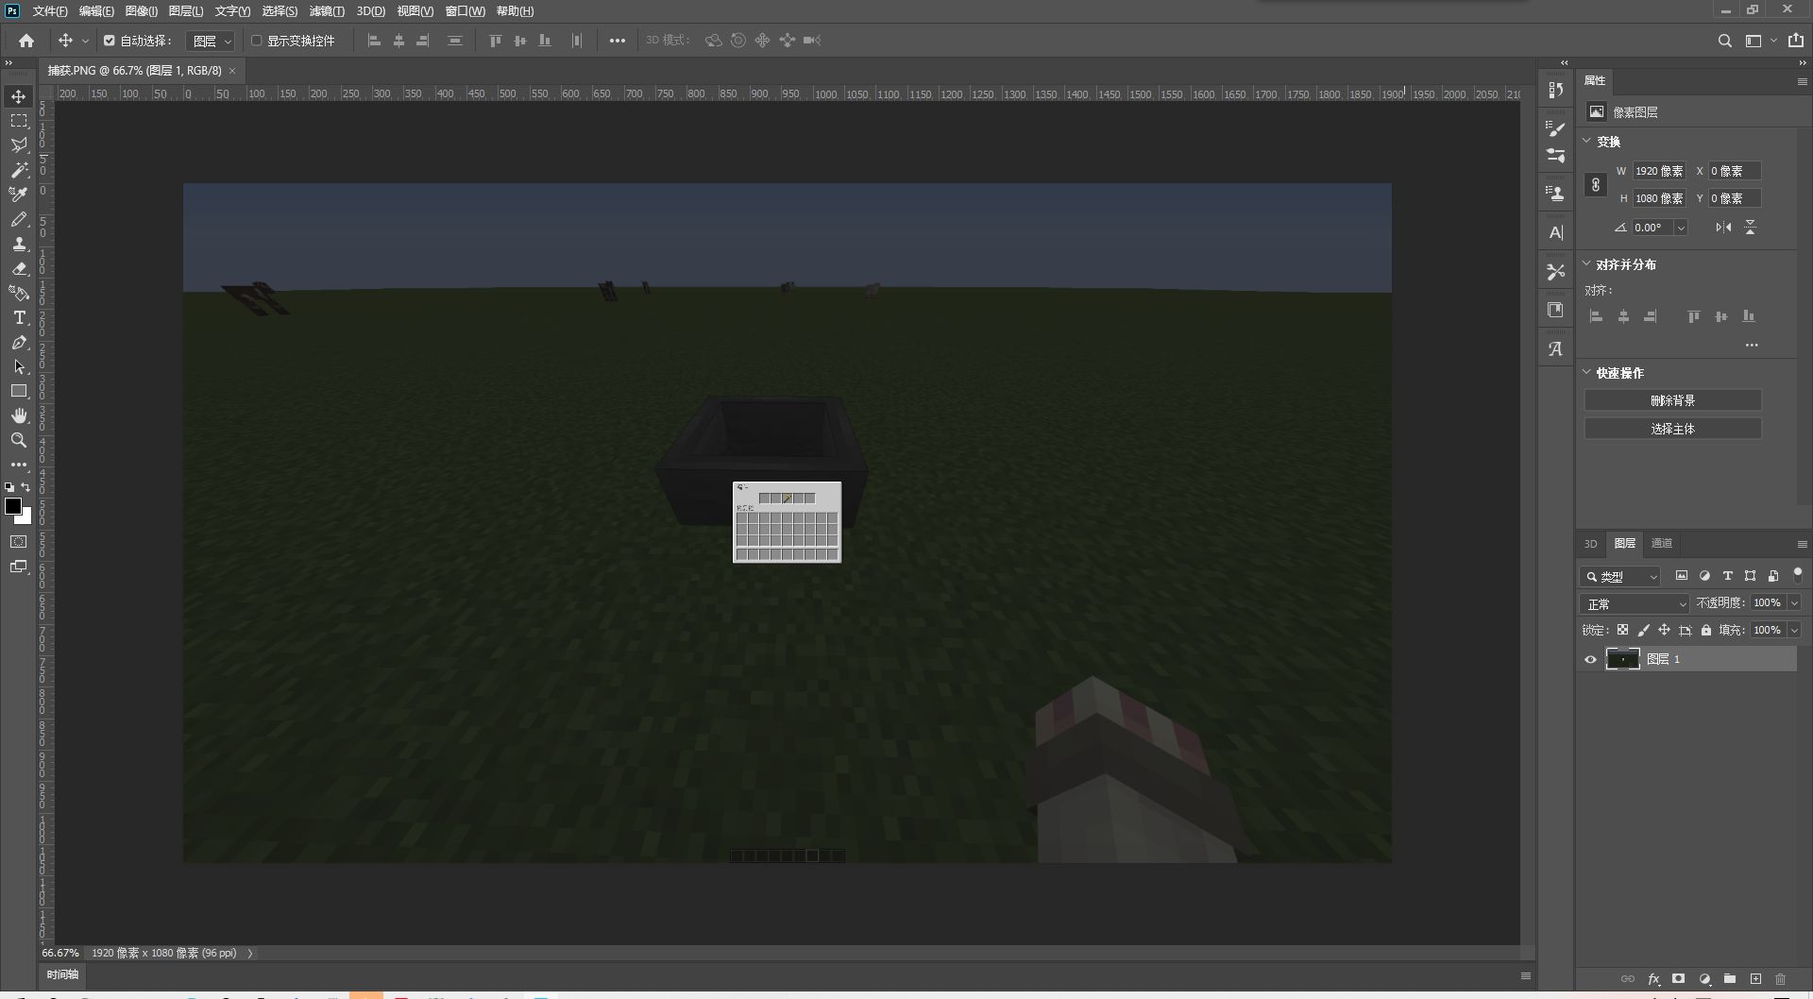Open the rotation angle dropdown

(x=1681, y=228)
